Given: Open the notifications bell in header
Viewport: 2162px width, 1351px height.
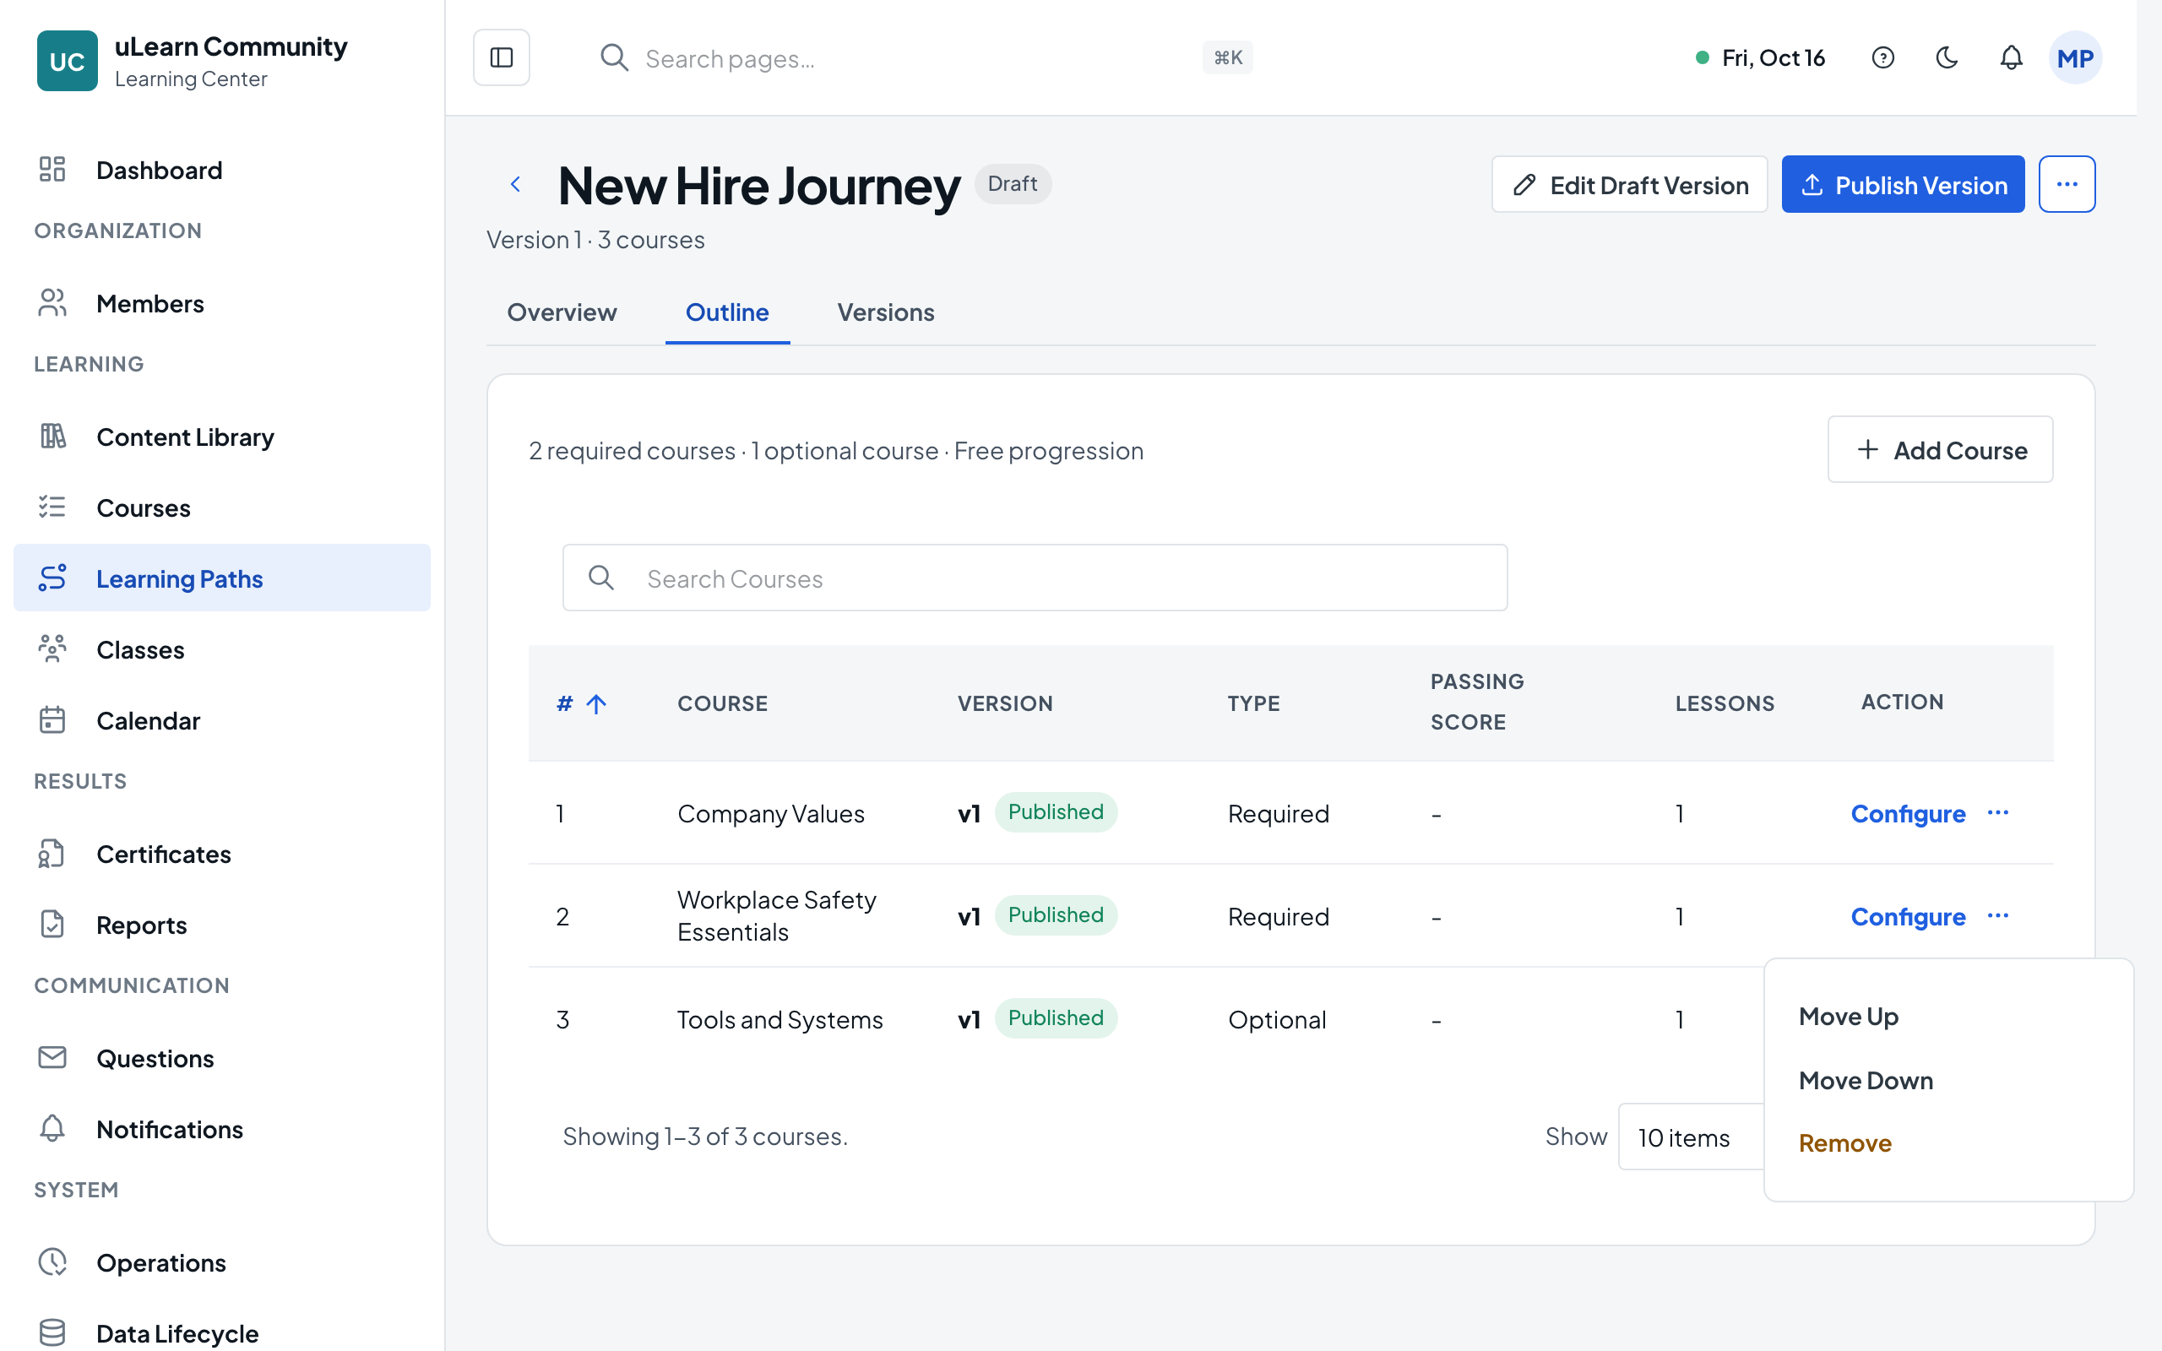Looking at the screenshot, I should click(x=2010, y=58).
